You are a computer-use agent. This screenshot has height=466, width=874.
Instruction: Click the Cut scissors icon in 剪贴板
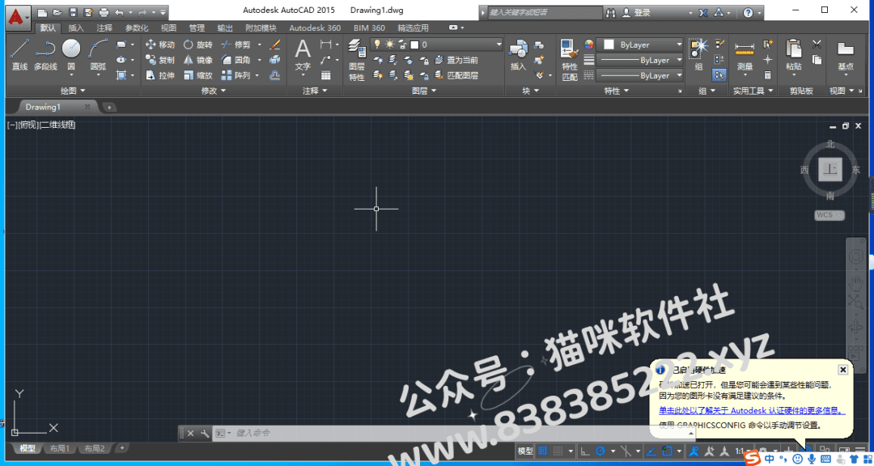click(x=817, y=44)
